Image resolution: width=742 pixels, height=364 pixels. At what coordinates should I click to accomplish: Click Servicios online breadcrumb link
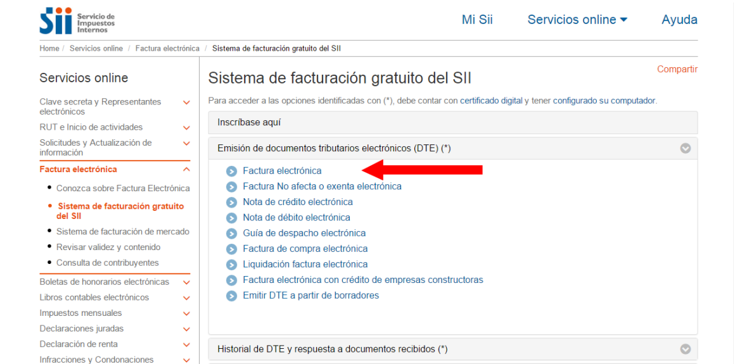pyautogui.click(x=96, y=48)
